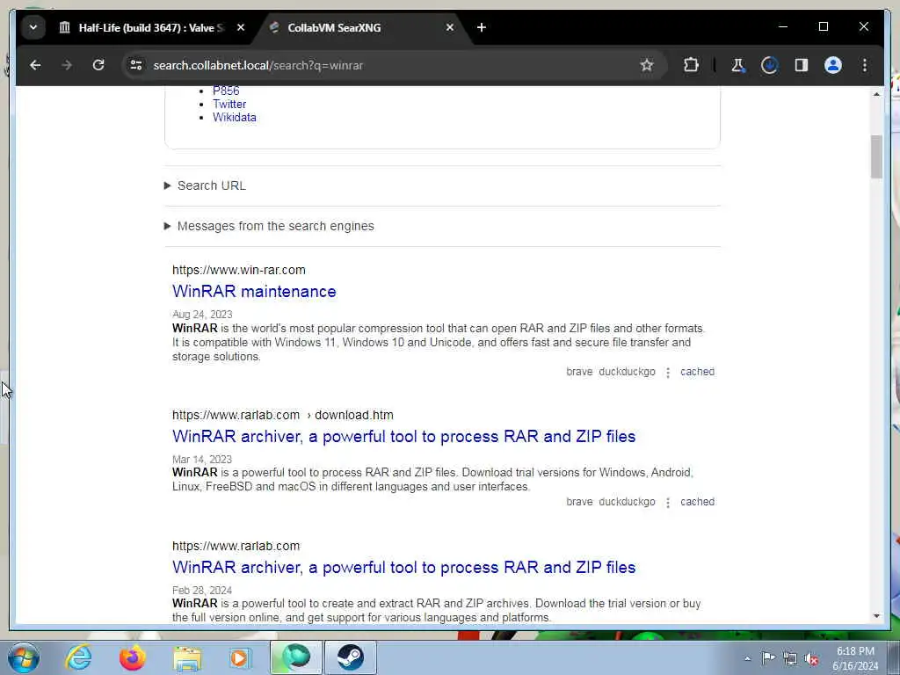Open WinRAR maintenance result
Image resolution: width=900 pixels, height=675 pixels.
coord(254,292)
